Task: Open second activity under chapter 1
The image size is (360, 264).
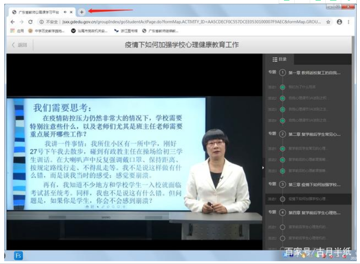Action: pos(308,98)
